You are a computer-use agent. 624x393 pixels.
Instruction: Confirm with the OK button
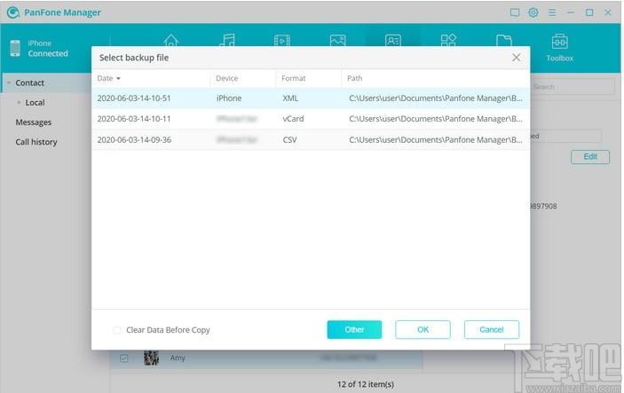tap(423, 330)
